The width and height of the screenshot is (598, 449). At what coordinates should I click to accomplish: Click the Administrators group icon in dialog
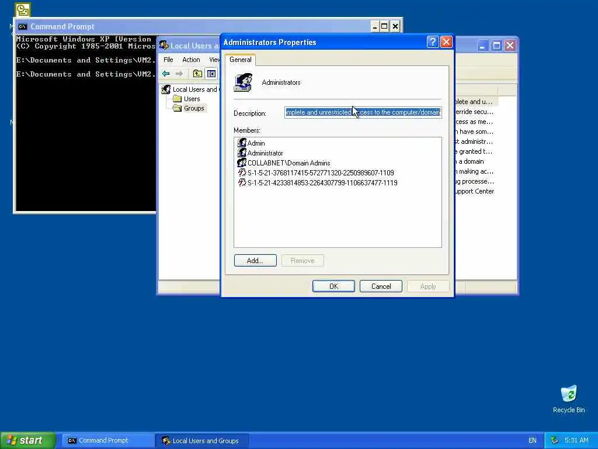click(x=244, y=82)
